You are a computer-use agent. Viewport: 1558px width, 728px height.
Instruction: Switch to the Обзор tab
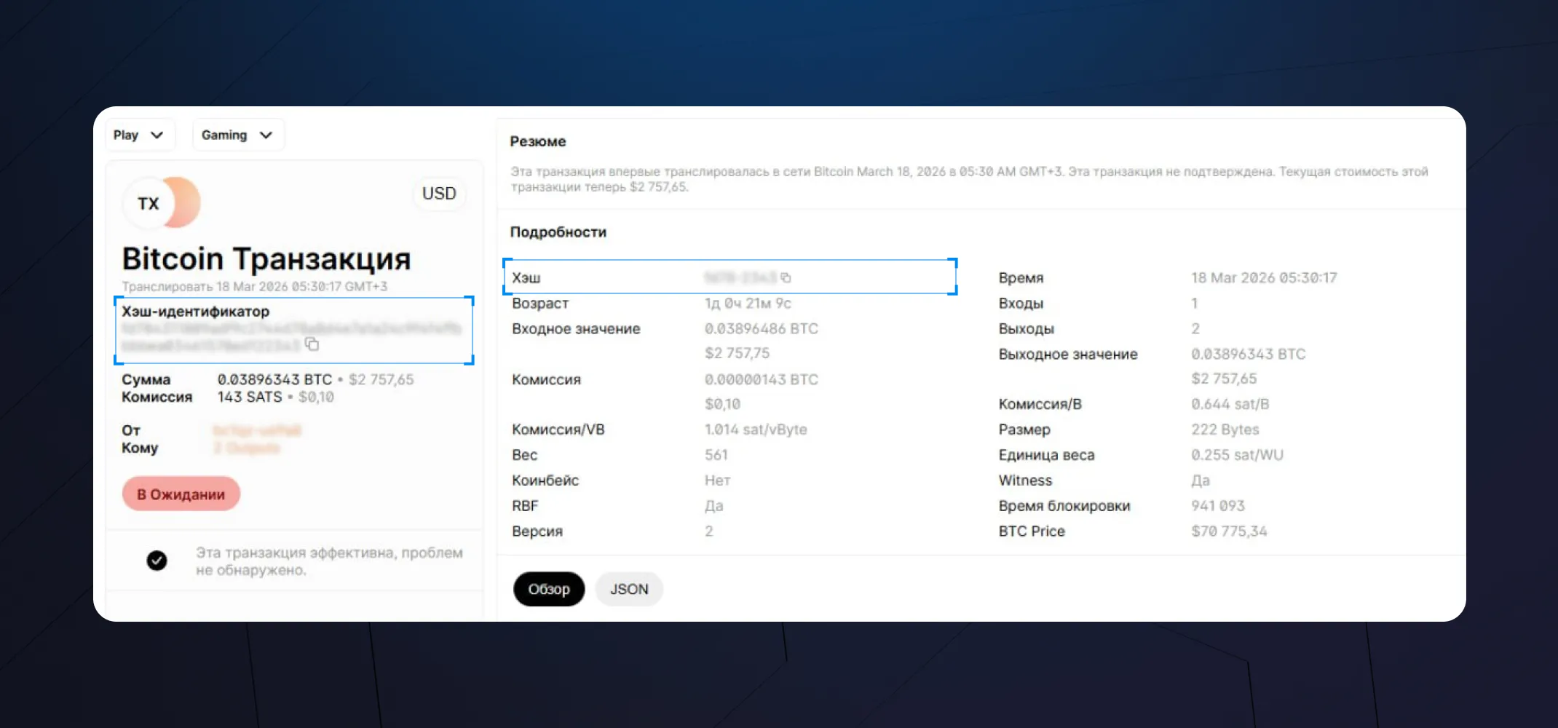tap(548, 589)
